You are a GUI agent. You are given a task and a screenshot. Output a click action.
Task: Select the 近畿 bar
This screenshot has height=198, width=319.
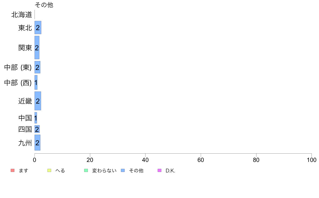click(38, 101)
